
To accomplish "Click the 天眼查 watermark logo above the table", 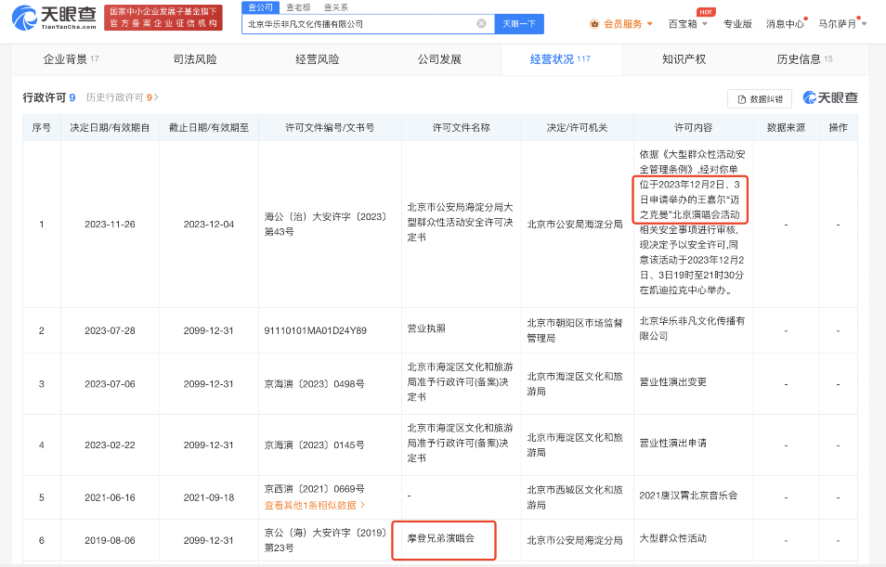I will [x=830, y=98].
